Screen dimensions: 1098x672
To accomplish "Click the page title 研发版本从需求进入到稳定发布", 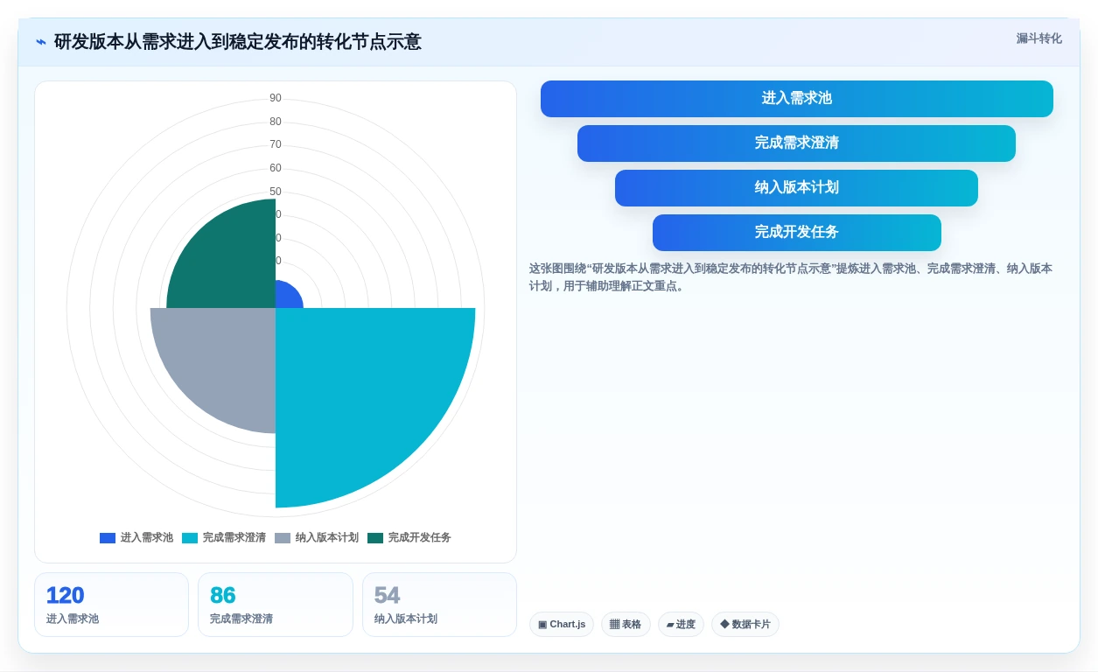I will (237, 42).
